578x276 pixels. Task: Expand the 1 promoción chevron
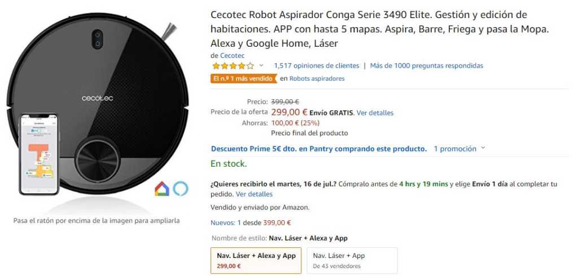point(483,149)
